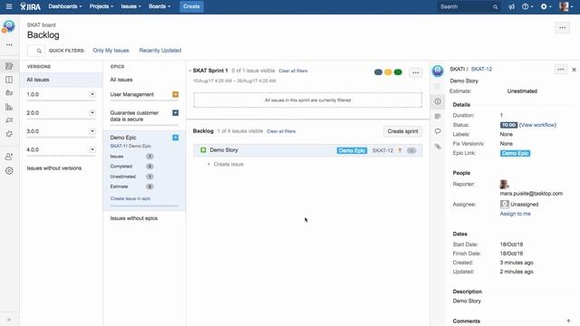Open the administration gear menu

[x=546, y=6]
